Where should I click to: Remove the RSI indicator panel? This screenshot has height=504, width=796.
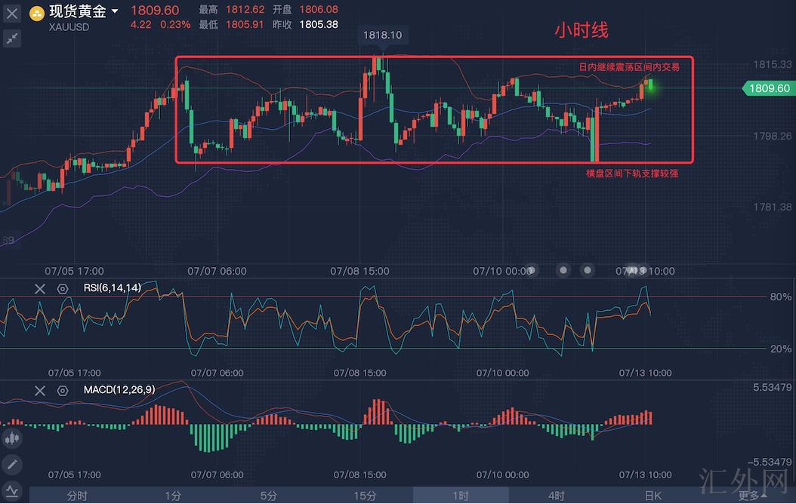pos(40,288)
